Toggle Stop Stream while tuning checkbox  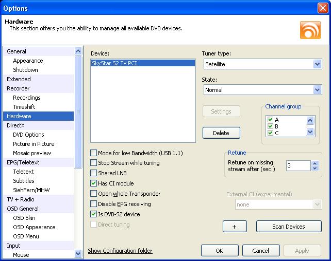tap(94, 163)
